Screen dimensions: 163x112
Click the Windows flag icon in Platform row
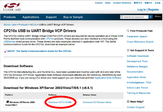7,102
